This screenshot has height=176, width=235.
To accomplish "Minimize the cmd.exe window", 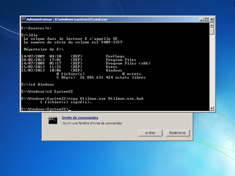I will [x=202, y=19].
